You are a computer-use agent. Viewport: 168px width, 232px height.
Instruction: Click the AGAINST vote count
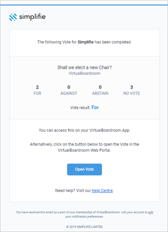(x=69, y=87)
